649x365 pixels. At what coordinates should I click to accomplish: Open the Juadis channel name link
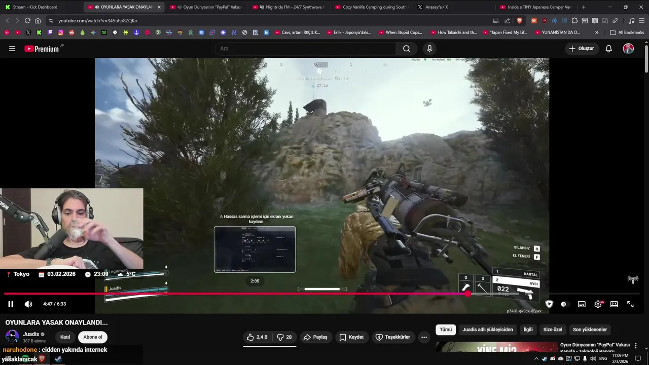[31, 334]
